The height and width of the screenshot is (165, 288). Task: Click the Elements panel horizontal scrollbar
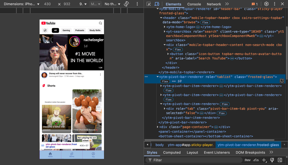point(210,140)
